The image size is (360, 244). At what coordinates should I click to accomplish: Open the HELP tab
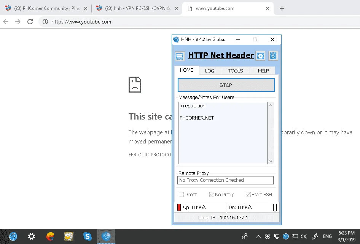[x=263, y=71]
